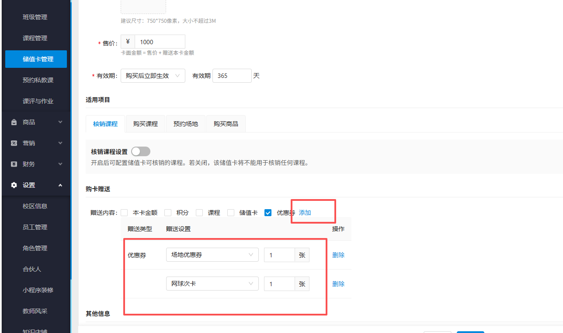The image size is (563, 333).
Task: Click the 设置 gear icon
Action: tap(14, 185)
